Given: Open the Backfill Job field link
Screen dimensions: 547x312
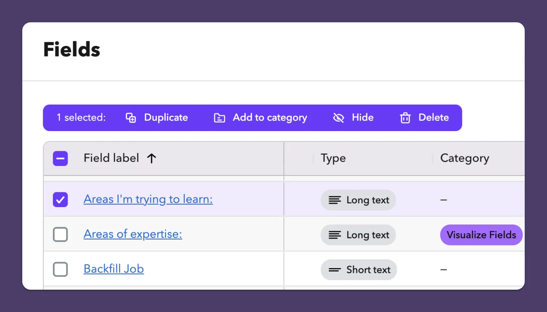Looking at the screenshot, I should coord(114,269).
